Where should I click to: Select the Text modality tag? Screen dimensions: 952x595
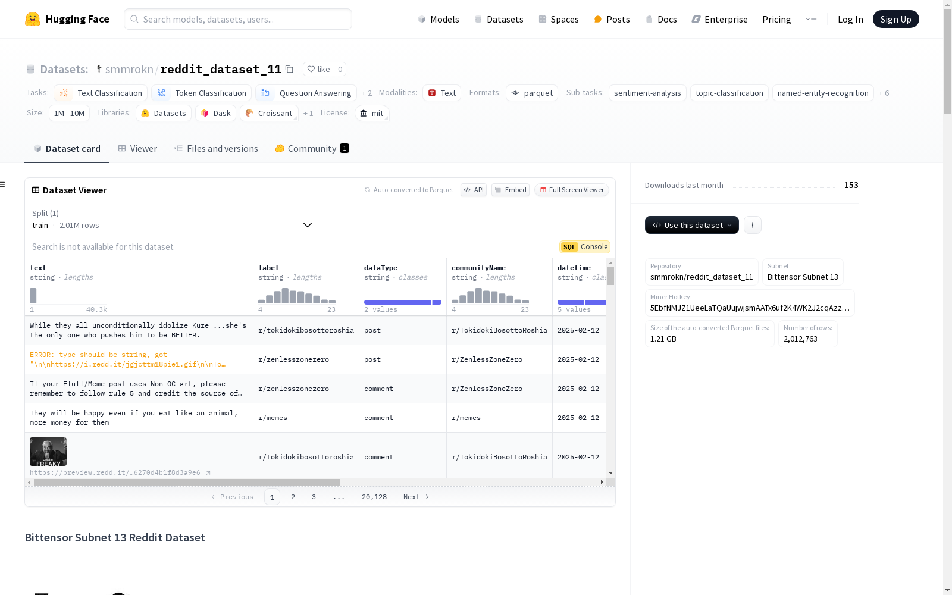pos(441,93)
